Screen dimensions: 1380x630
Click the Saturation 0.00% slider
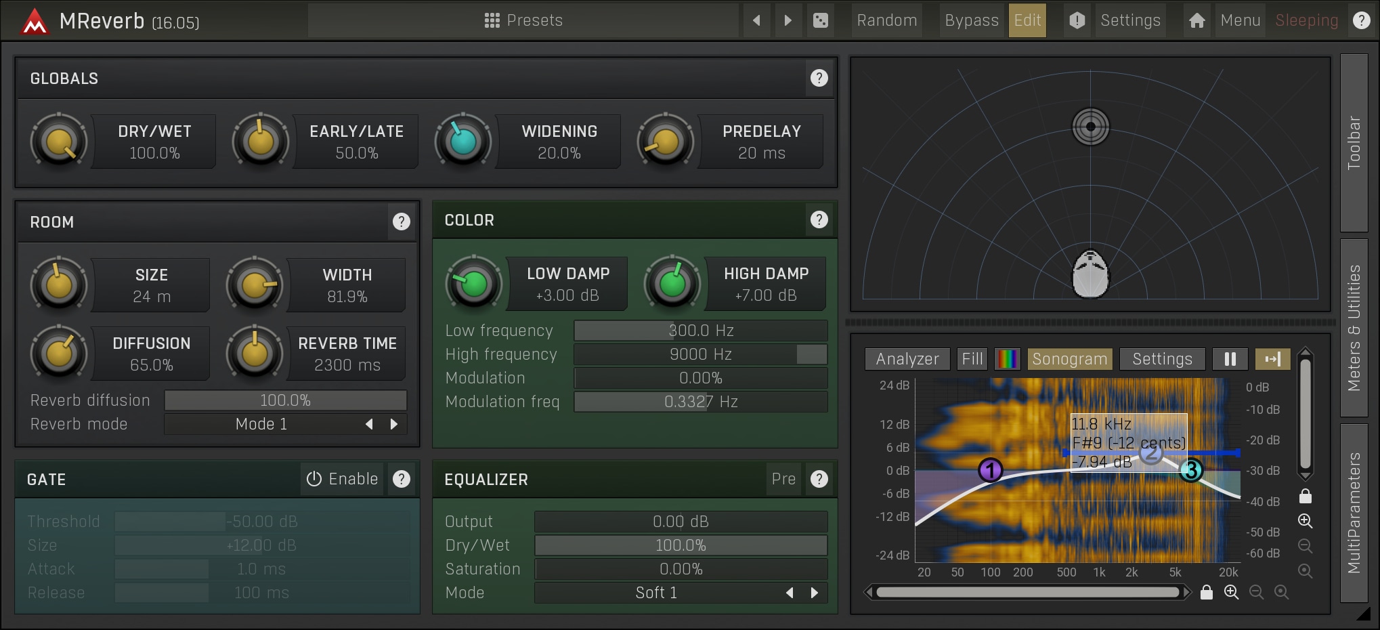681,569
